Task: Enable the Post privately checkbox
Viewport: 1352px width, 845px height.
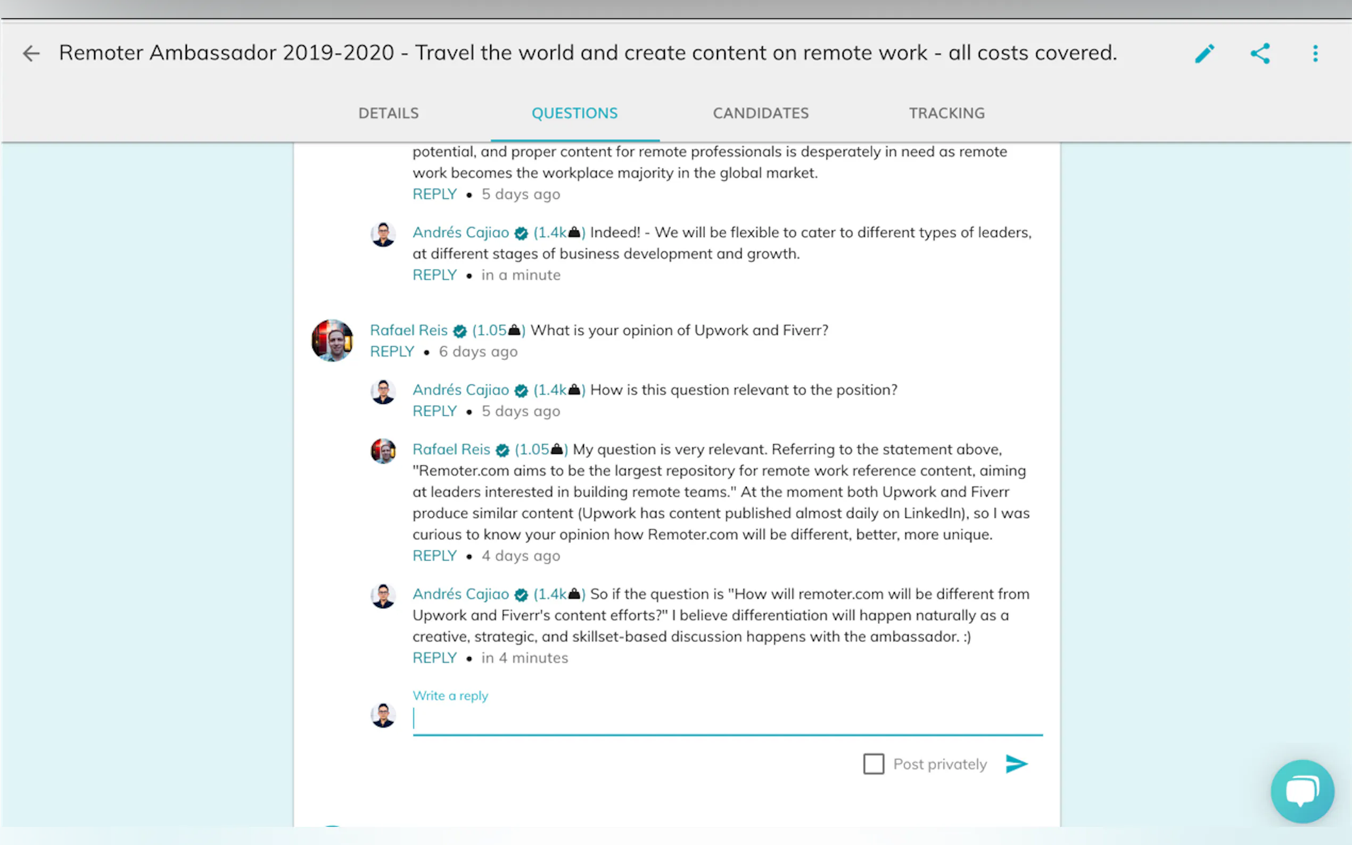Action: pyautogui.click(x=873, y=764)
